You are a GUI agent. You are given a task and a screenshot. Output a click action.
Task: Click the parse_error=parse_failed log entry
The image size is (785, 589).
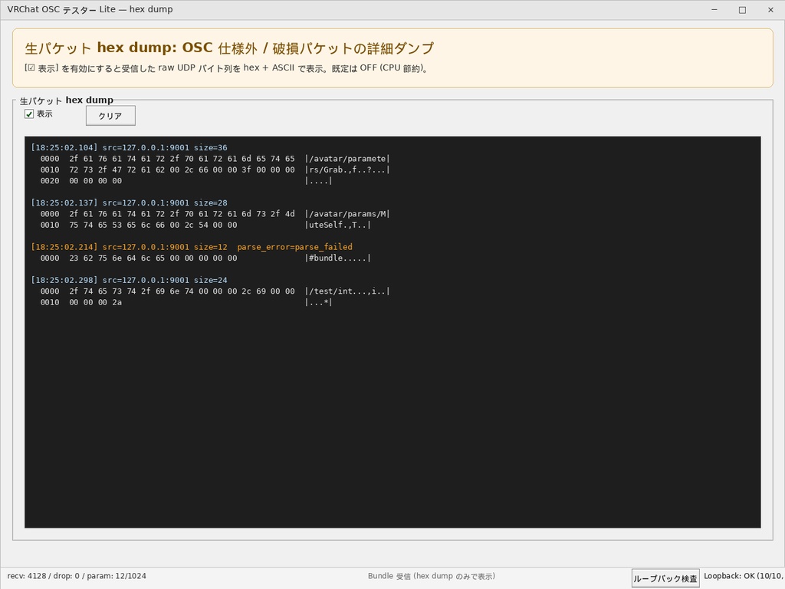coord(297,247)
